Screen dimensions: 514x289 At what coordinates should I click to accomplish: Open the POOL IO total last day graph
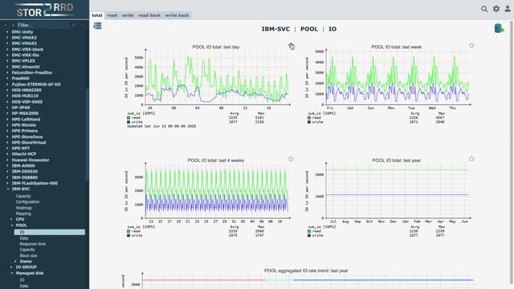(208, 86)
